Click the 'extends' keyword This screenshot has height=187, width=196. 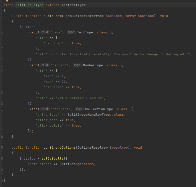pyautogui.click(x=53, y=5)
